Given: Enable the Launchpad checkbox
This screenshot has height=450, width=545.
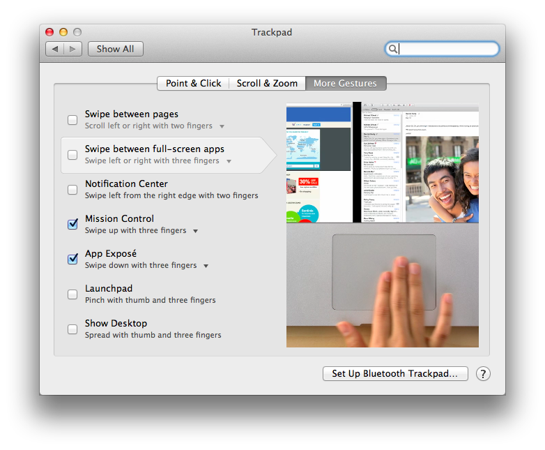Looking at the screenshot, I should point(72,294).
